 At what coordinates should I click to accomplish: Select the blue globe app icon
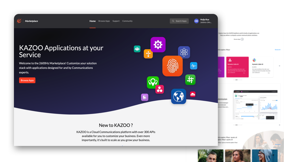tap(179, 96)
